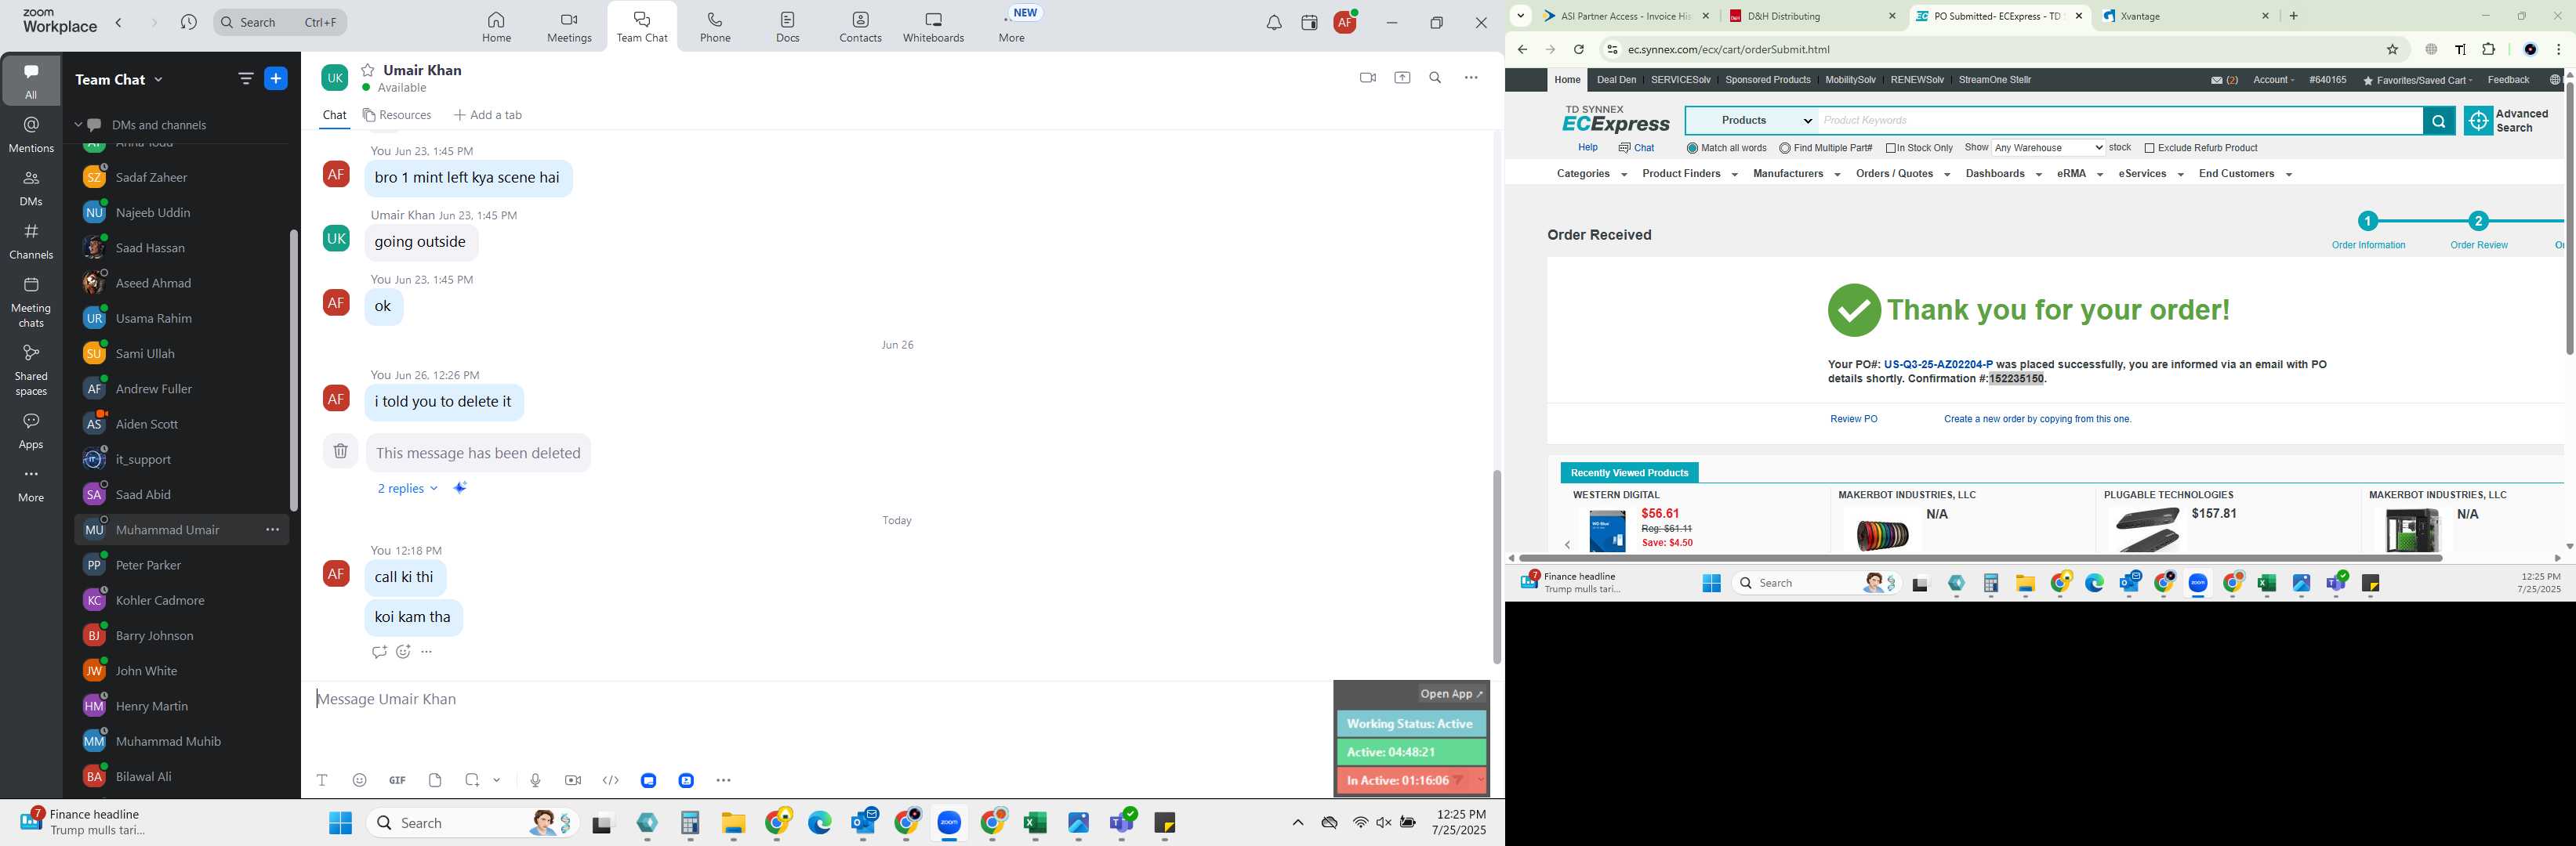Check the 'In Stock Only' box
This screenshot has width=2576, height=846.
(x=1891, y=148)
